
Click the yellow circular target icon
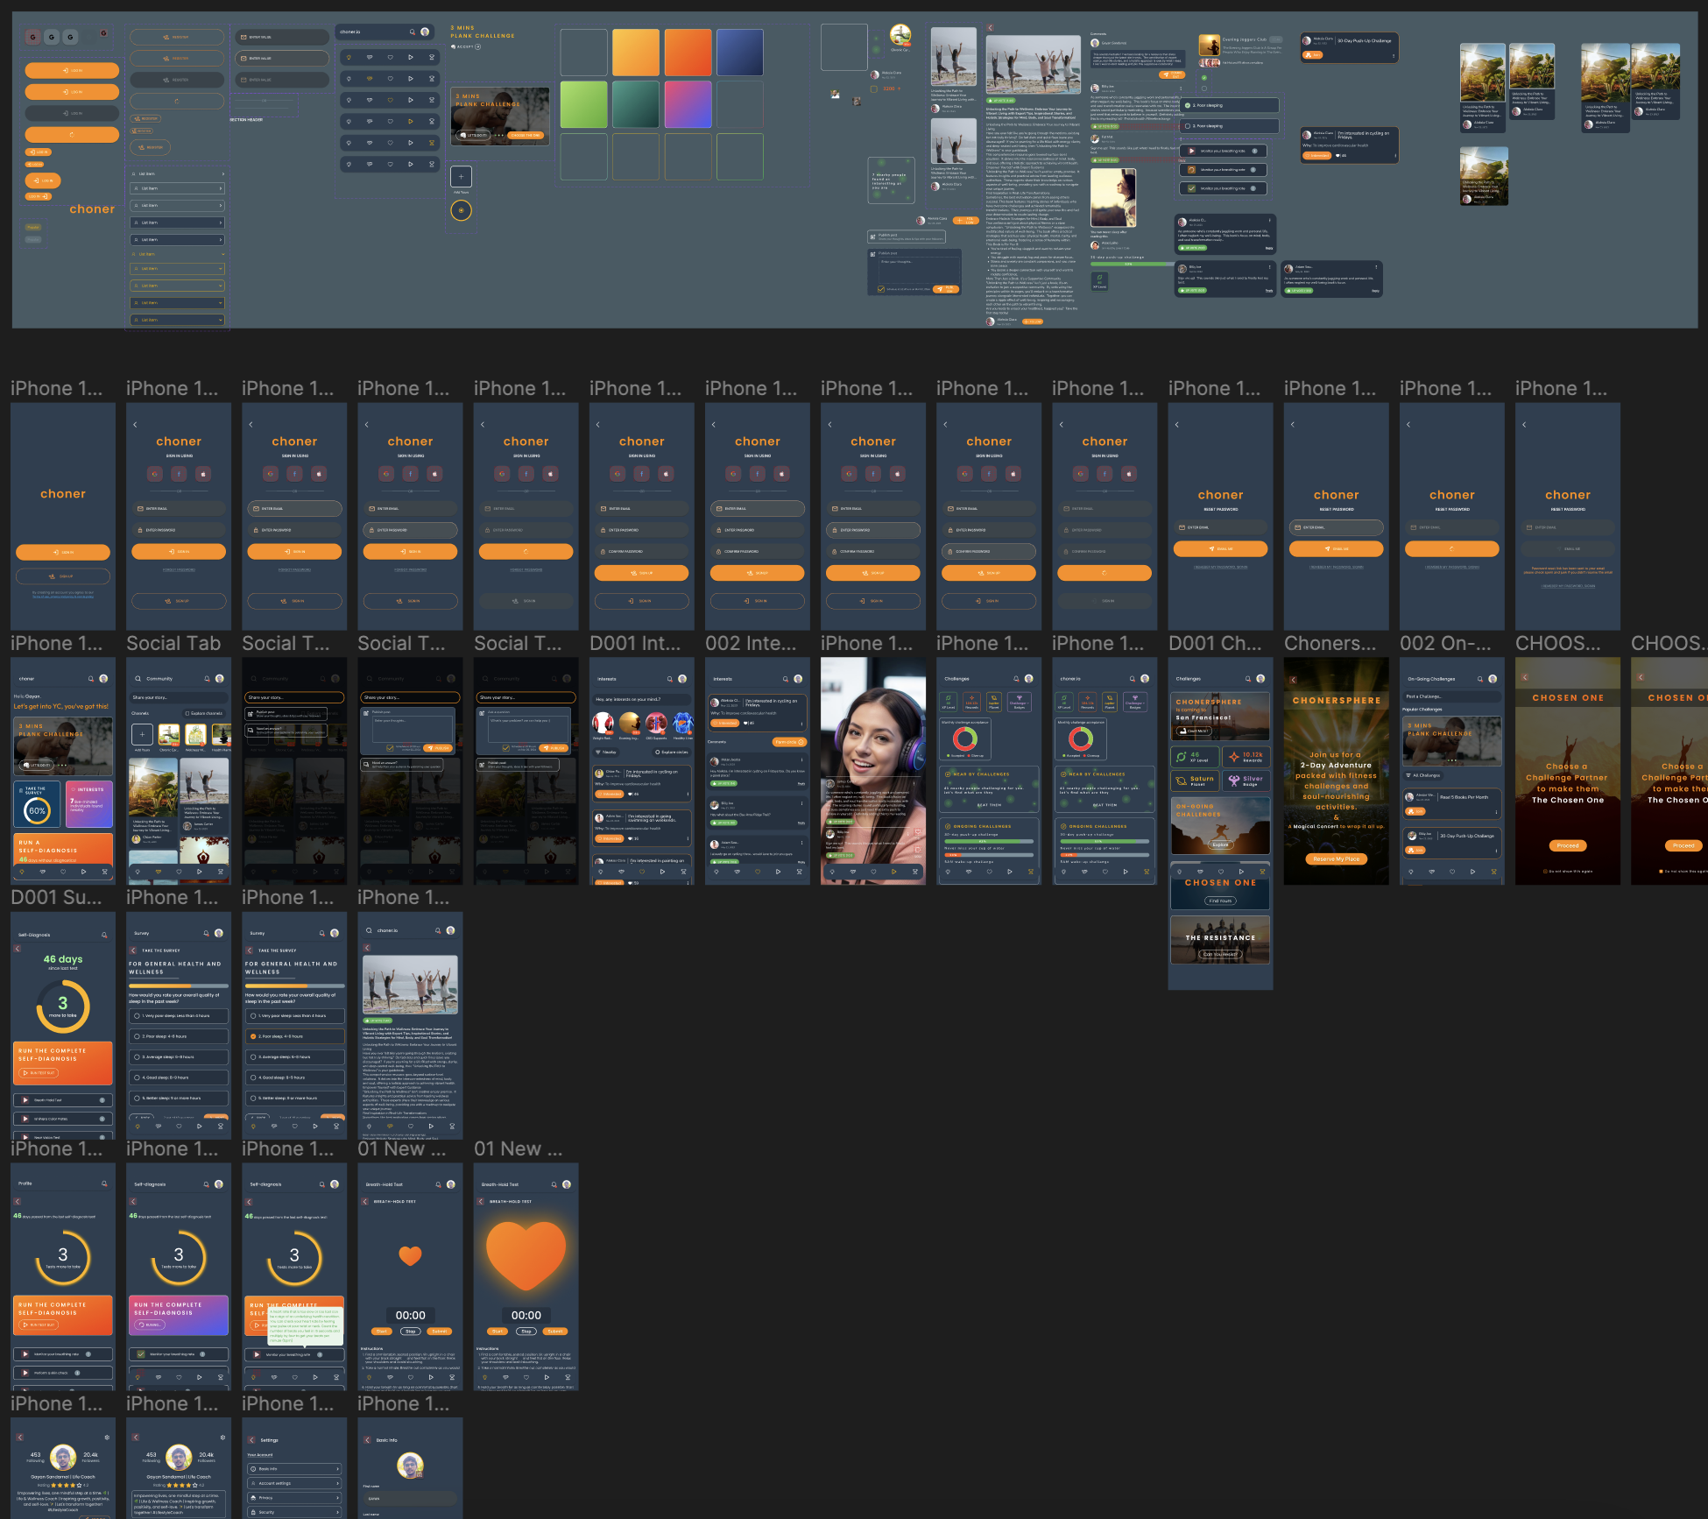(461, 210)
